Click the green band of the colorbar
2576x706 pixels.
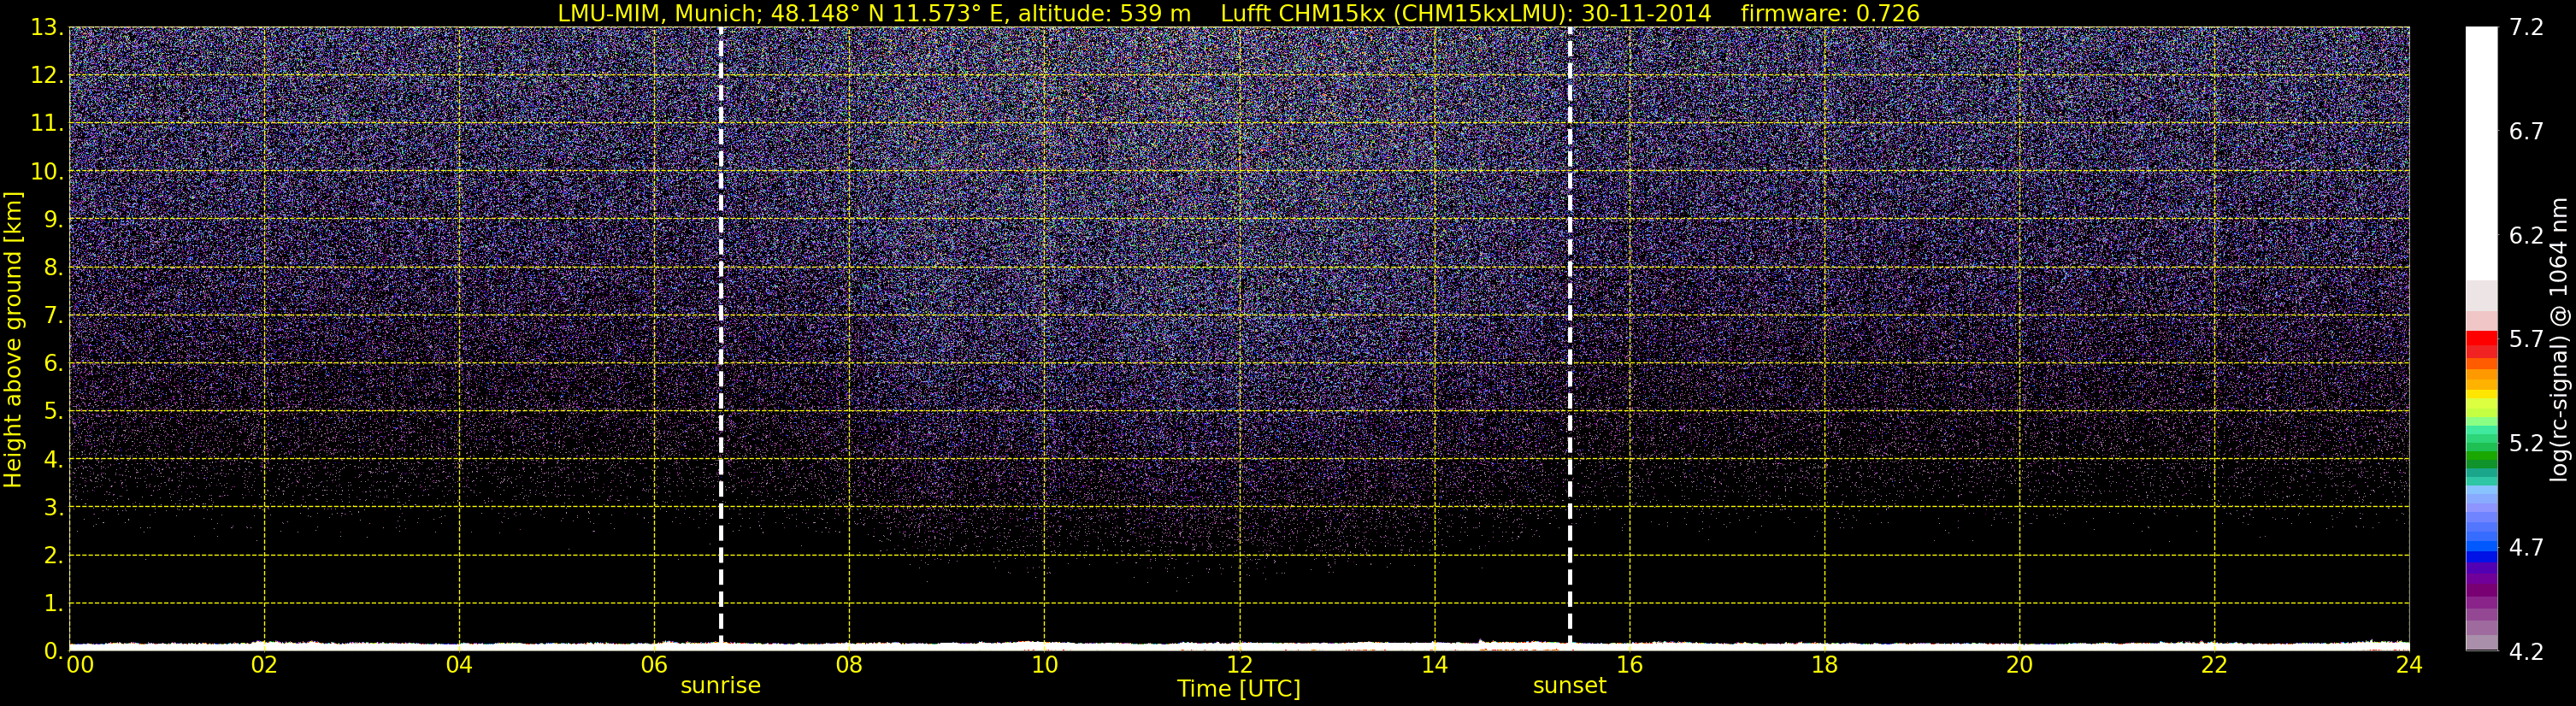(2481, 458)
